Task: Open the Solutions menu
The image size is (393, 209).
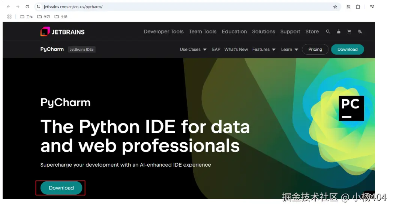Action: pos(263,32)
